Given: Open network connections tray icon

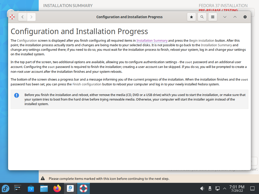Looking at the screenshot, I should [x=217, y=188].
